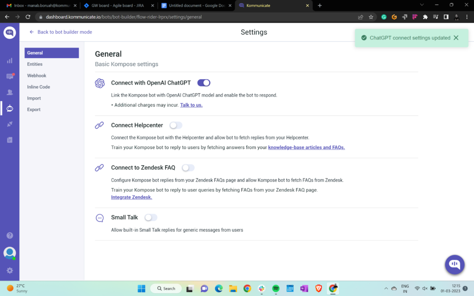The width and height of the screenshot is (474, 296).
Task: Open the Kommunicate logo home icon
Action: tap(10, 32)
